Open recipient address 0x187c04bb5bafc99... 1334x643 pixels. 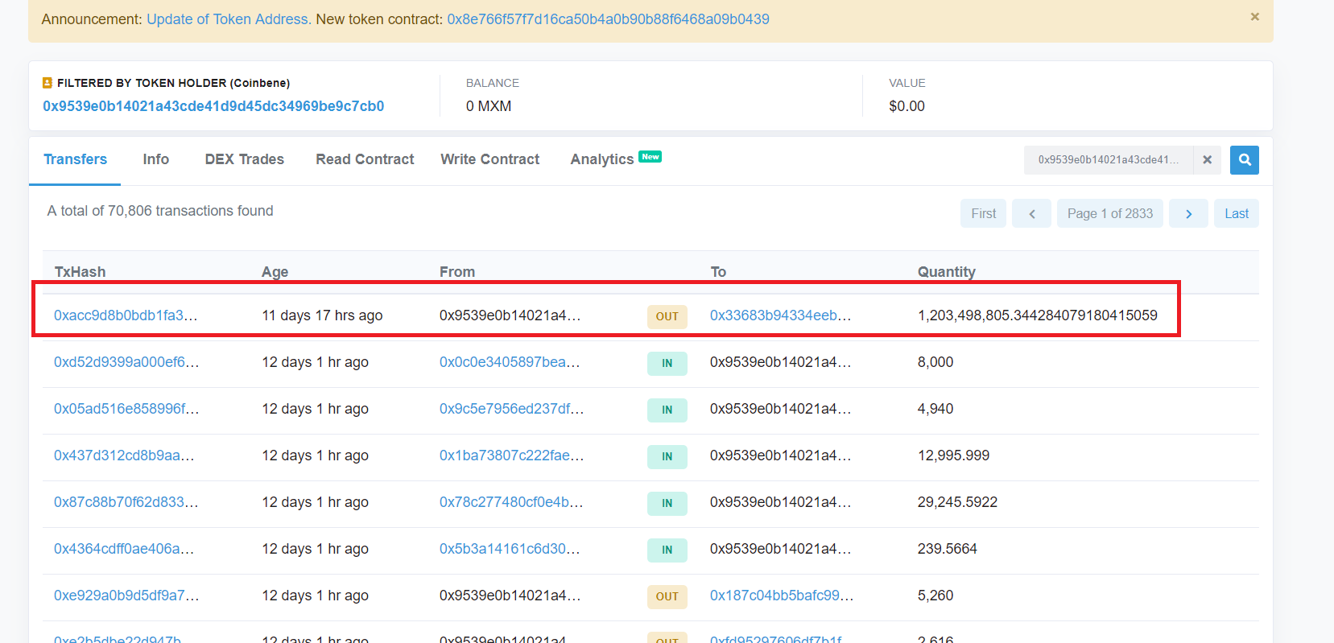pos(782,596)
